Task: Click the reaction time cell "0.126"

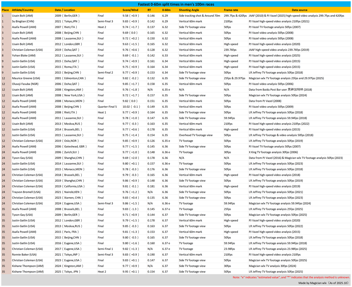Action: point(151,141)
